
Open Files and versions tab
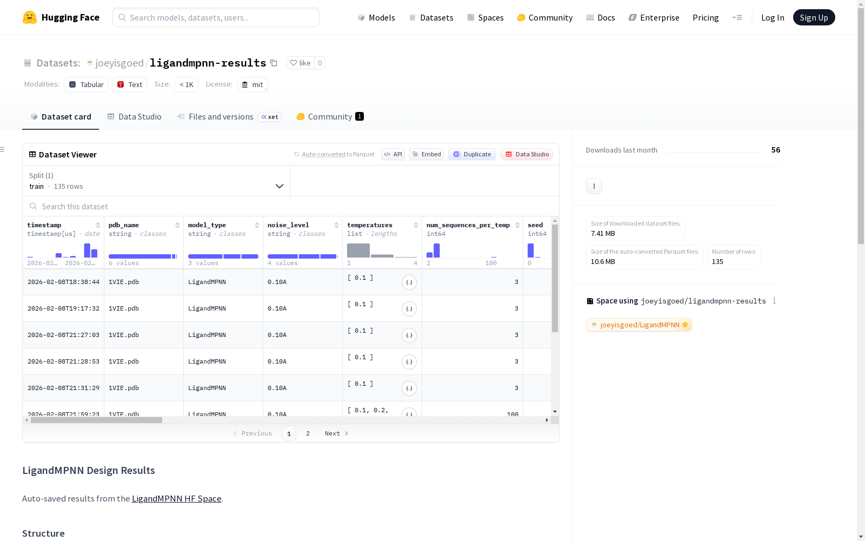click(229, 117)
